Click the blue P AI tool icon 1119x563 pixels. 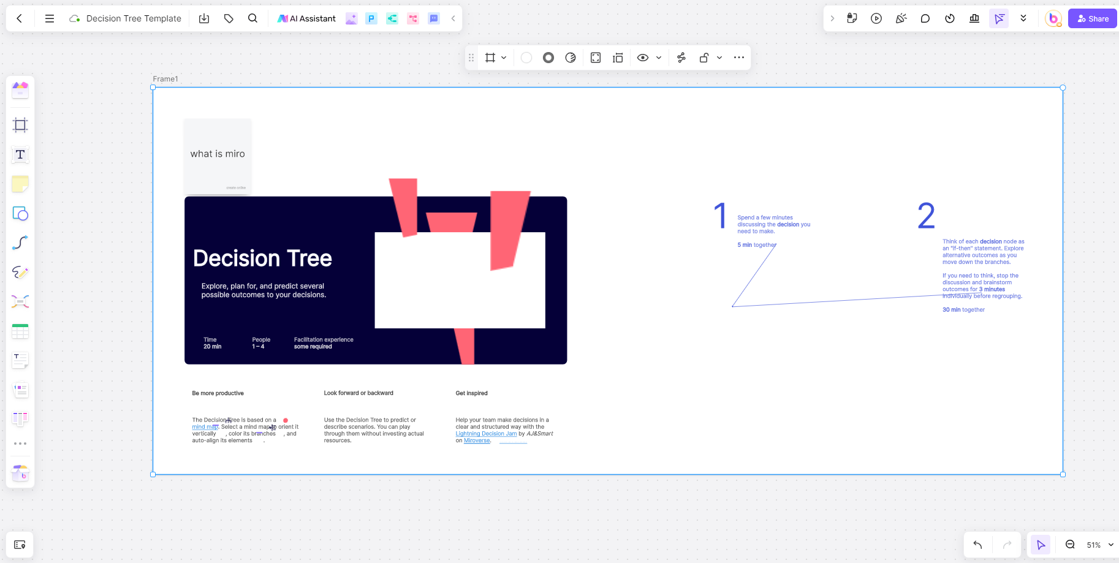(371, 18)
